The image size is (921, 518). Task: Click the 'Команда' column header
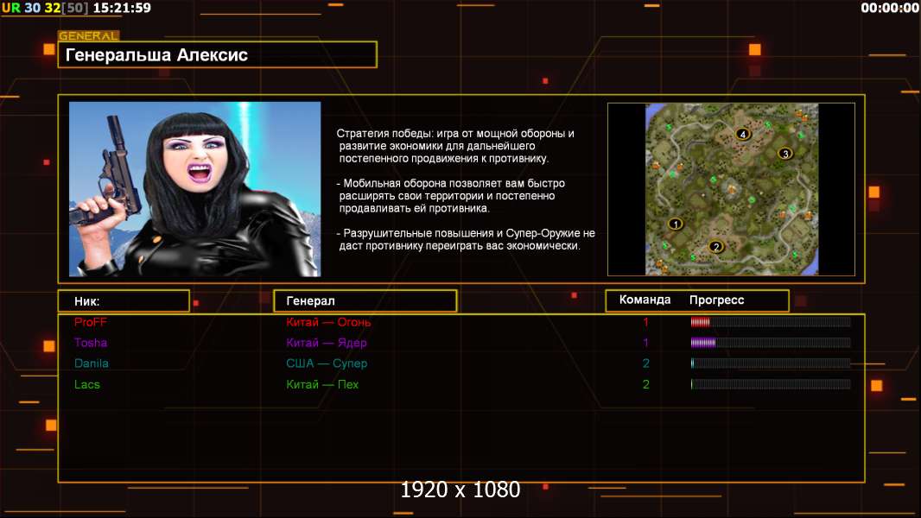645,300
